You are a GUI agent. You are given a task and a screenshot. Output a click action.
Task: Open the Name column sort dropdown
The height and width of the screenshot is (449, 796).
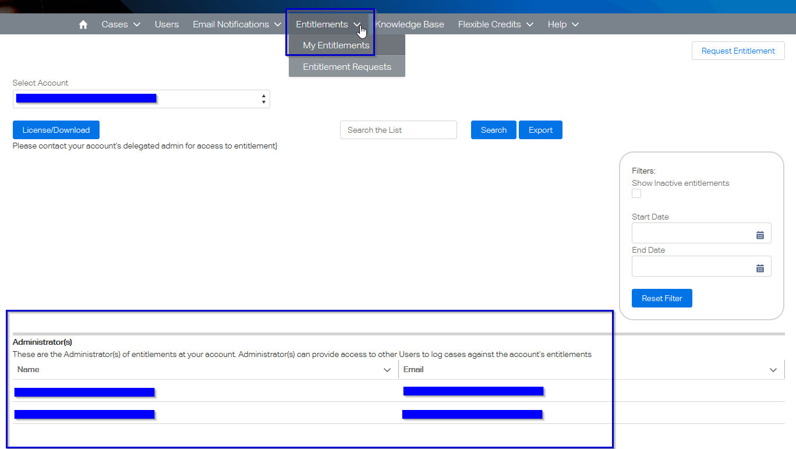[387, 369]
